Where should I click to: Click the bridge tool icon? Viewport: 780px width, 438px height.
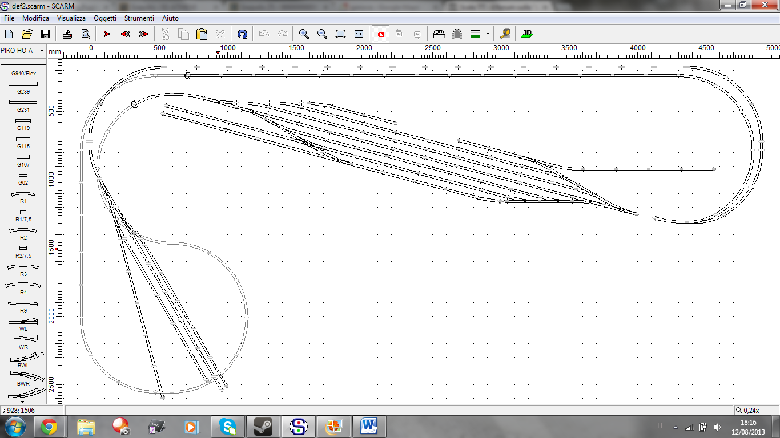point(439,34)
